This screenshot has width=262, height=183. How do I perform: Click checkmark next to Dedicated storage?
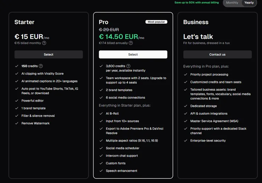coord(186,106)
